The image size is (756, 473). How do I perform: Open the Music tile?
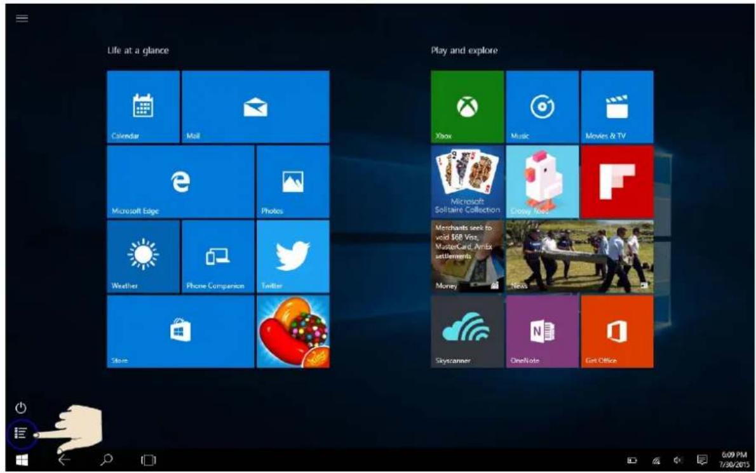(x=543, y=107)
